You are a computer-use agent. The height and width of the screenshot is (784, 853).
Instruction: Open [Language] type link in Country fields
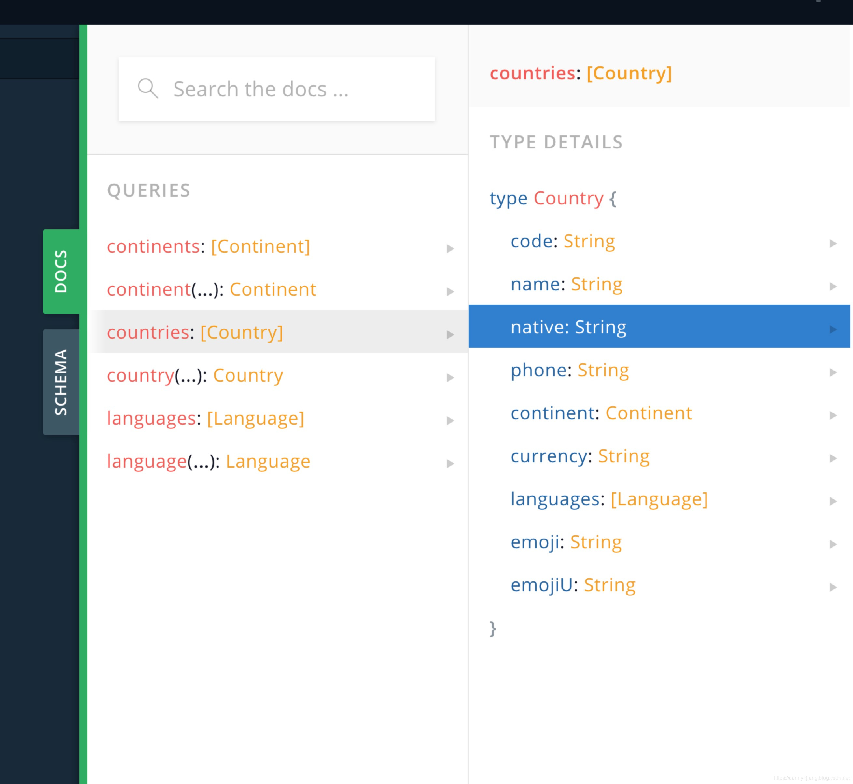[x=659, y=499]
